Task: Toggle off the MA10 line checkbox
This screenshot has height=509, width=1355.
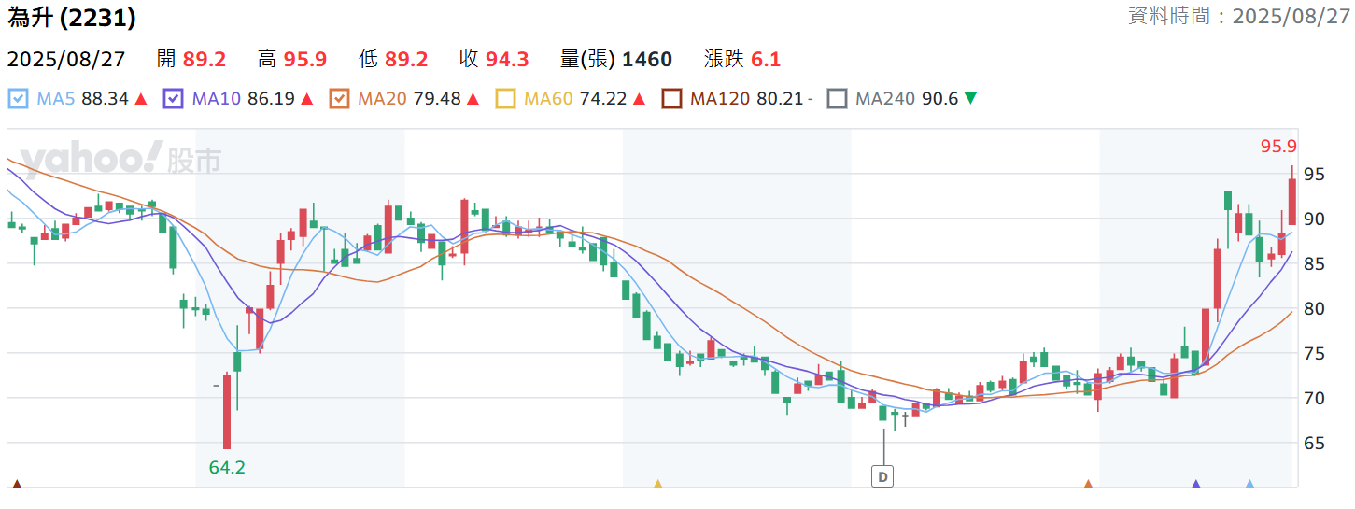Action: tap(173, 99)
